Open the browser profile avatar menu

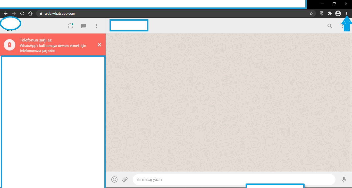click(338, 13)
